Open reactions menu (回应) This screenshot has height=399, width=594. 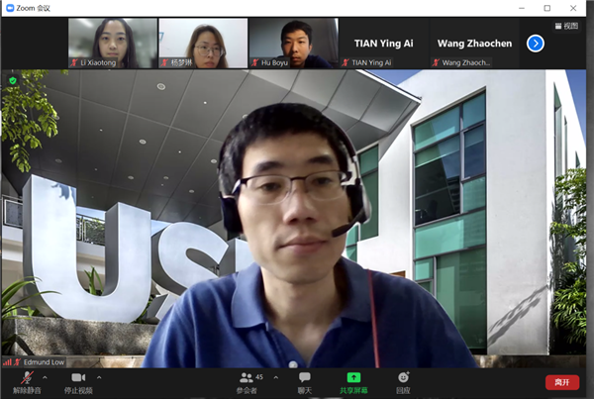[x=403, y=382]
